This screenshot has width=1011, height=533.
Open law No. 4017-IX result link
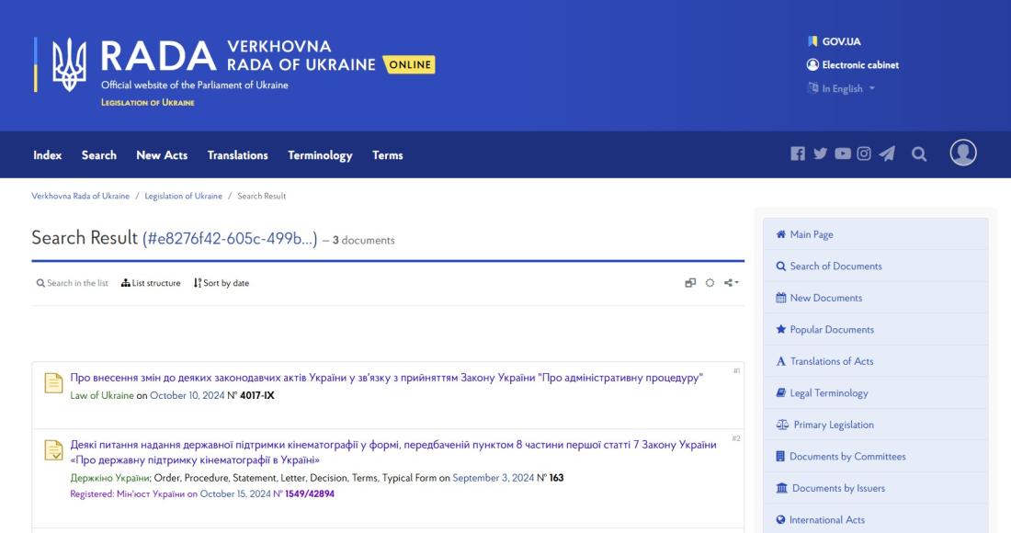click(386, 378)
